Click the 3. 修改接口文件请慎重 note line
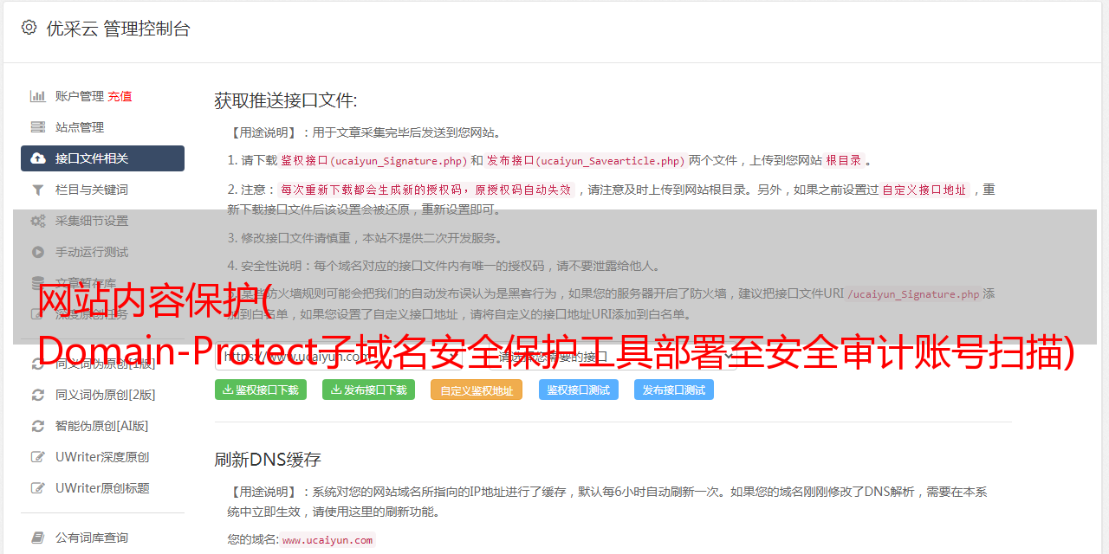 coord(365,238)
